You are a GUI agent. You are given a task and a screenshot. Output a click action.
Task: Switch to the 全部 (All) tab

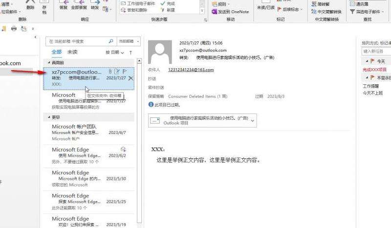click(57, 52)
